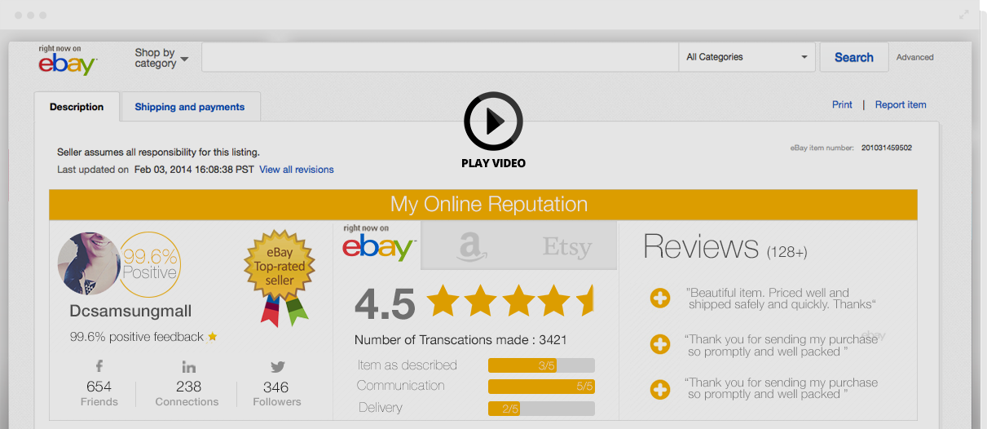987x429 pixels.
Task: Click Dcsamsungmall seller name
Action: click(130, 312)
